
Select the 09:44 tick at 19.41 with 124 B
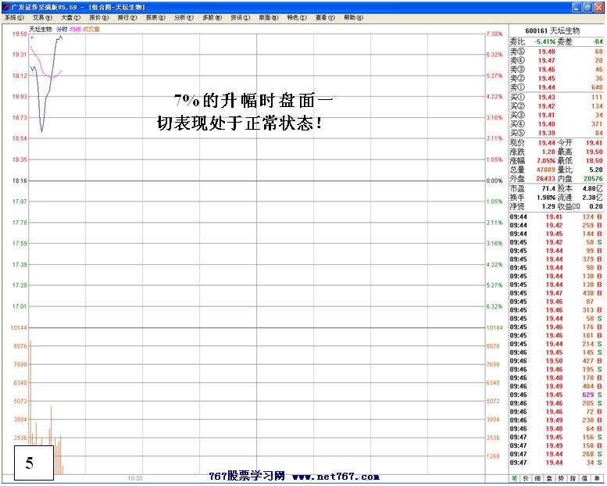(x=556, y=217)
